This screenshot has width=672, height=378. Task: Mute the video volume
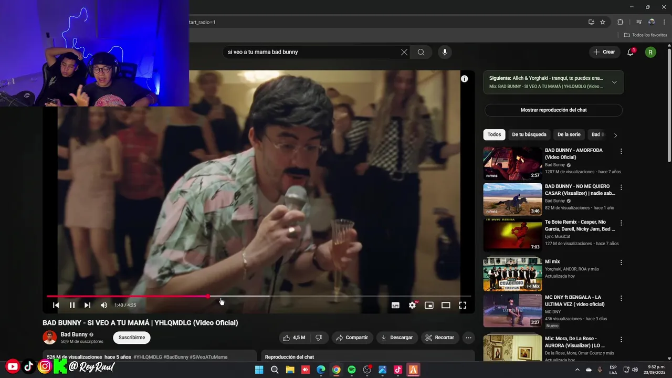[104, 305]
